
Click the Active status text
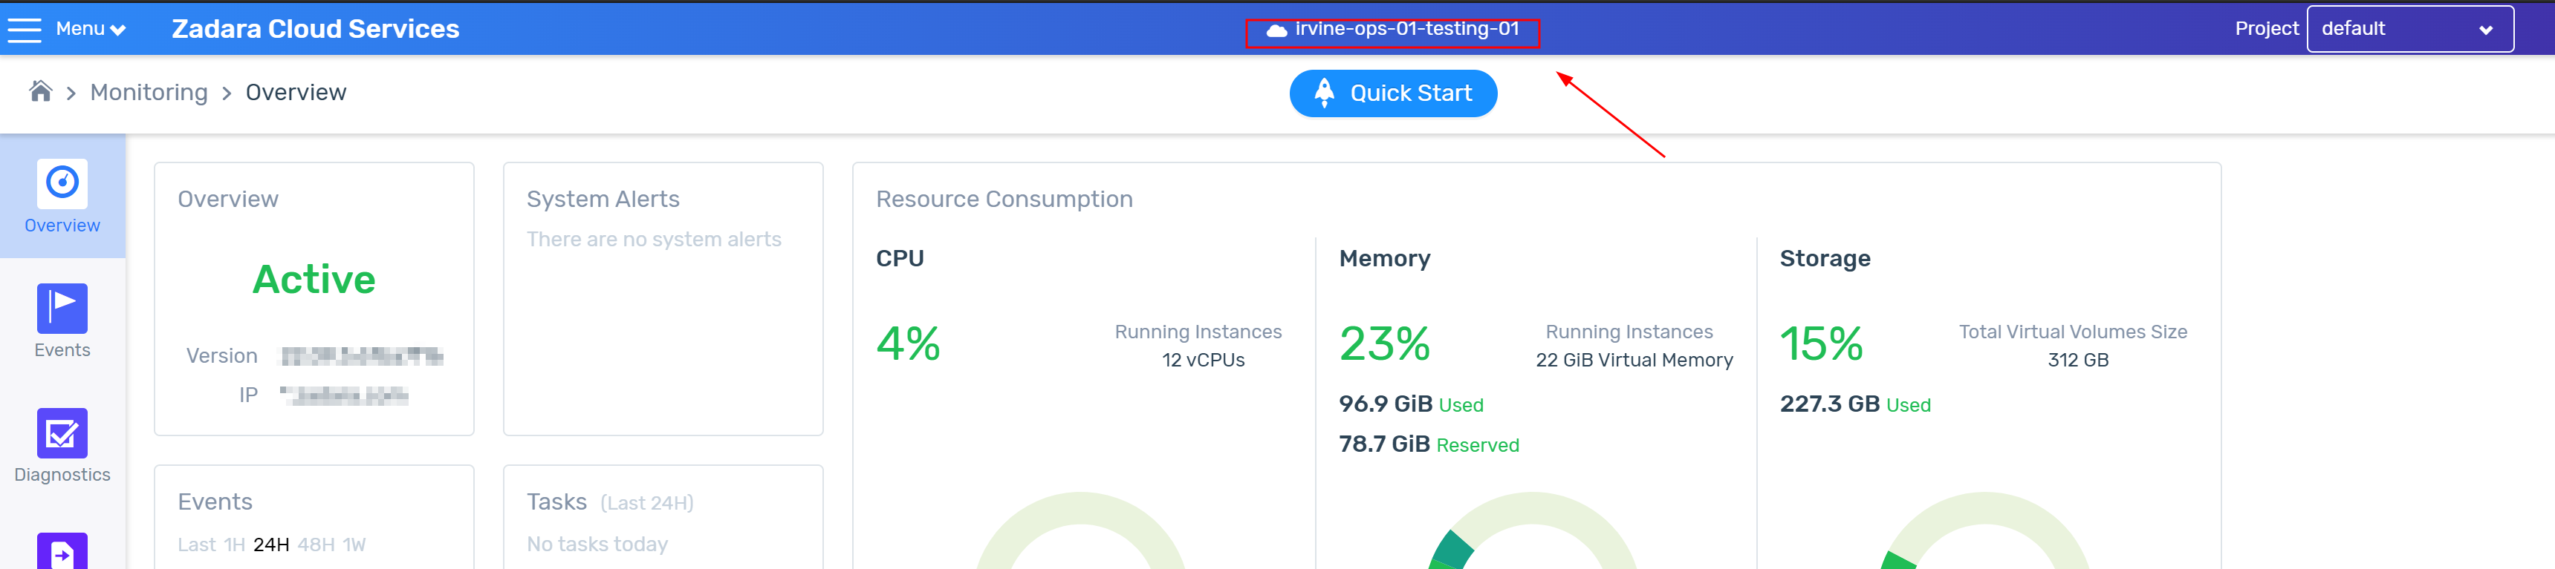314,280
